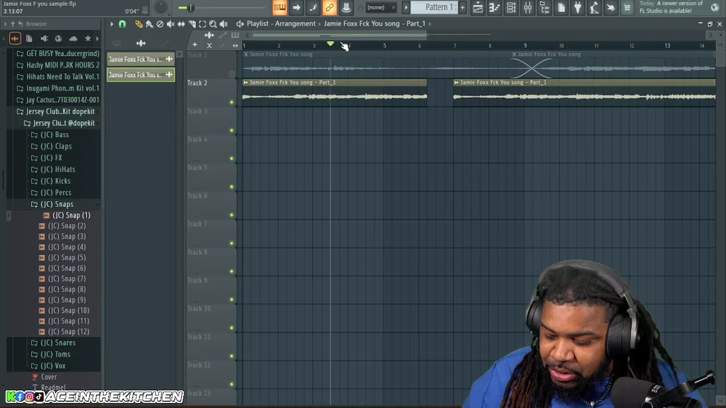
Task: Select the Zoom magnifier tool
Action: point(213,24)
